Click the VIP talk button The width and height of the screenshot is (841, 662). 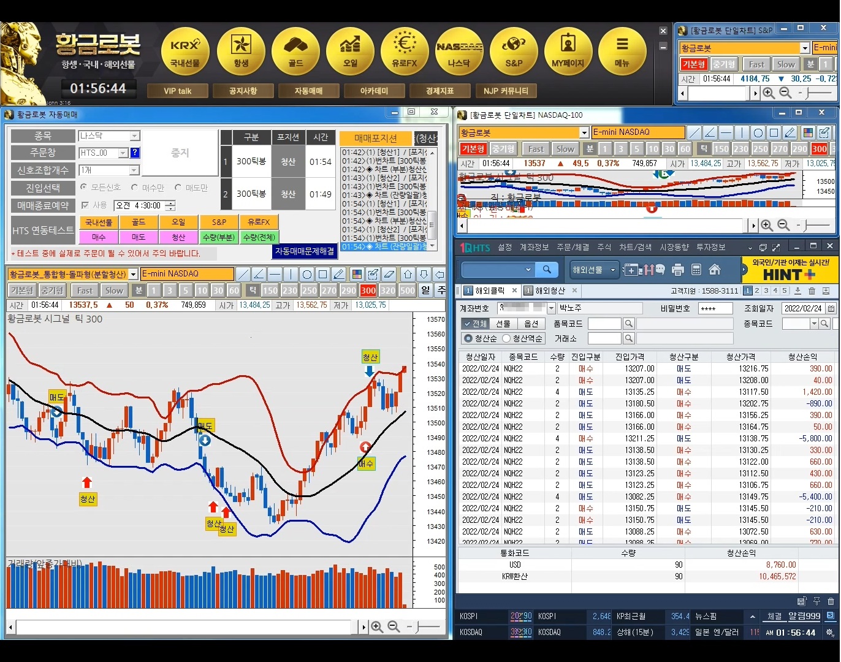pyautogui.click(x=178, y=91)
